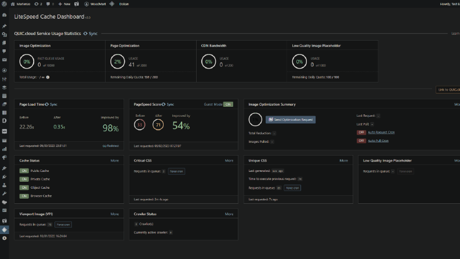Open the WordPress logo menu in admin bar

coord(4,4)
